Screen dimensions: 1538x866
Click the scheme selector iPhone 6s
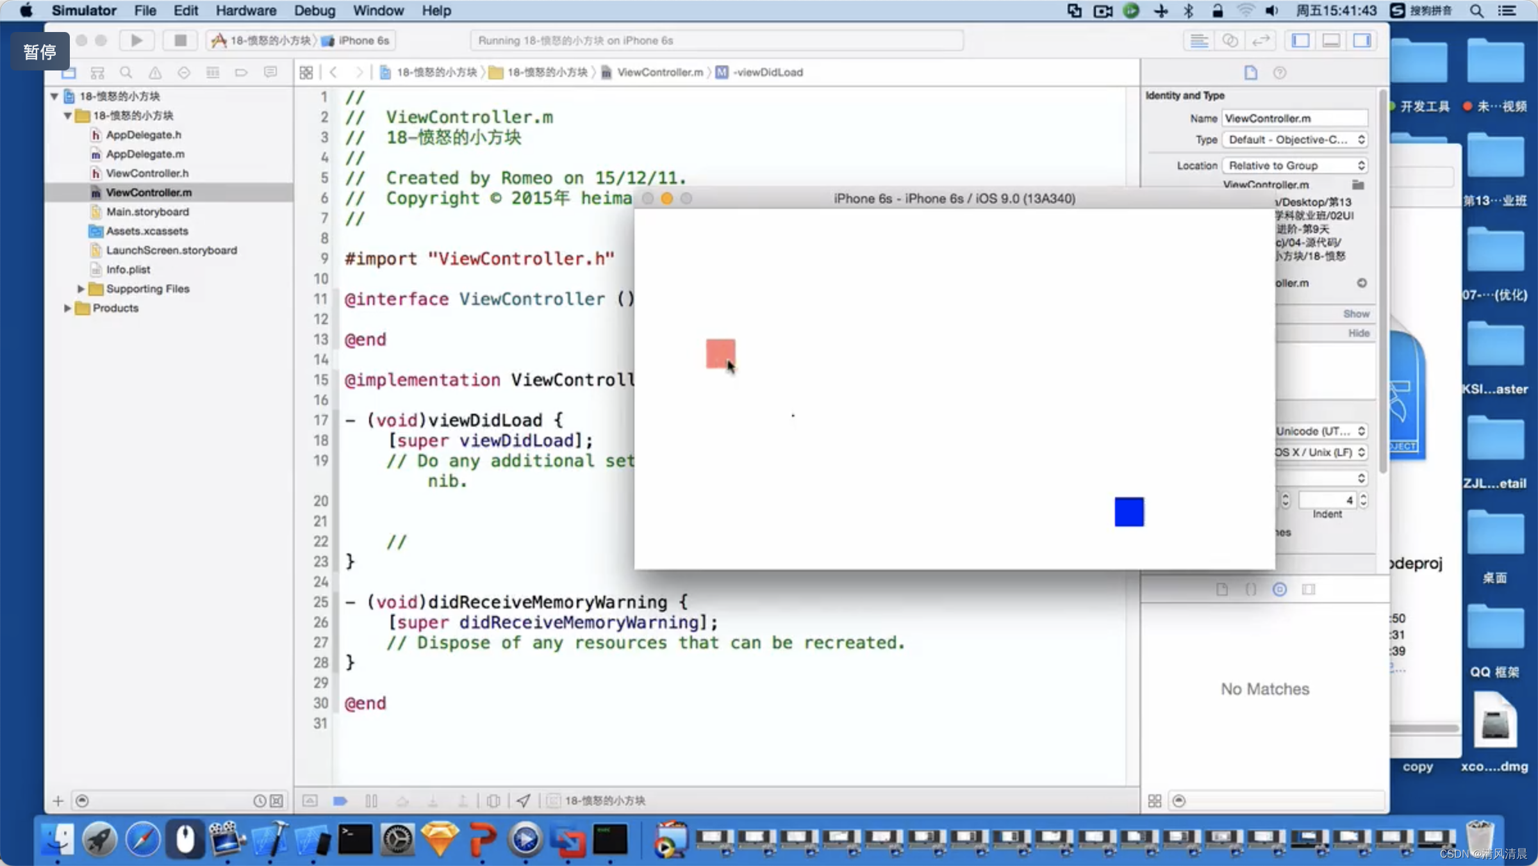(x=363, y=40)
